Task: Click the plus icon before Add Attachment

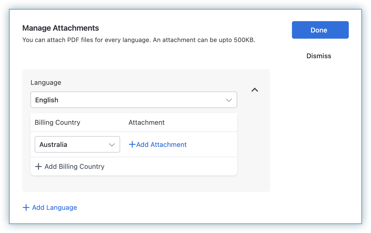Action: tap(132, 144)
